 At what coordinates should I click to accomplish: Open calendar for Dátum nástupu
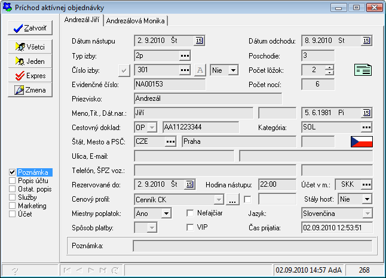(199, 41)
